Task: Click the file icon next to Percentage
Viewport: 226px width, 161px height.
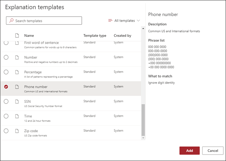Action: (x=17, y=72)
